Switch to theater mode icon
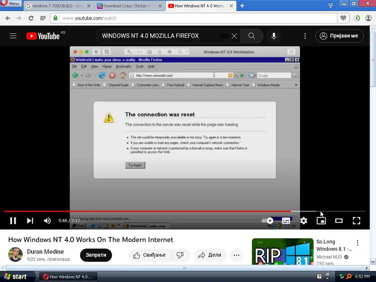The height and width of the screenshot is (282, 376). click(339, 221)
